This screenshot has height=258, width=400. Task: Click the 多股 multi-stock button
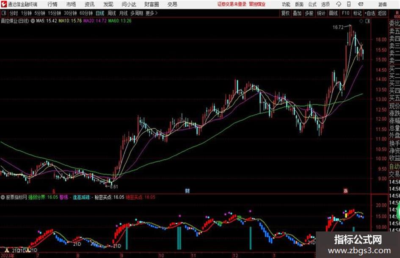pos(309,13)
